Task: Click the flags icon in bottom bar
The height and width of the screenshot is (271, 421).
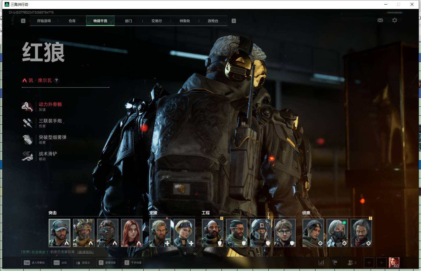Action: tap(335, 263)
